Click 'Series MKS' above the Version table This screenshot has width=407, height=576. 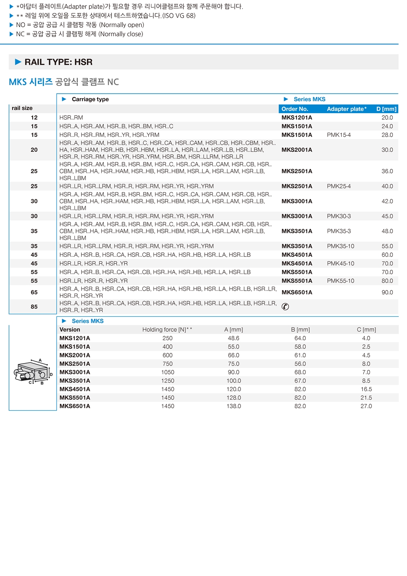click(x=88, y=321)
